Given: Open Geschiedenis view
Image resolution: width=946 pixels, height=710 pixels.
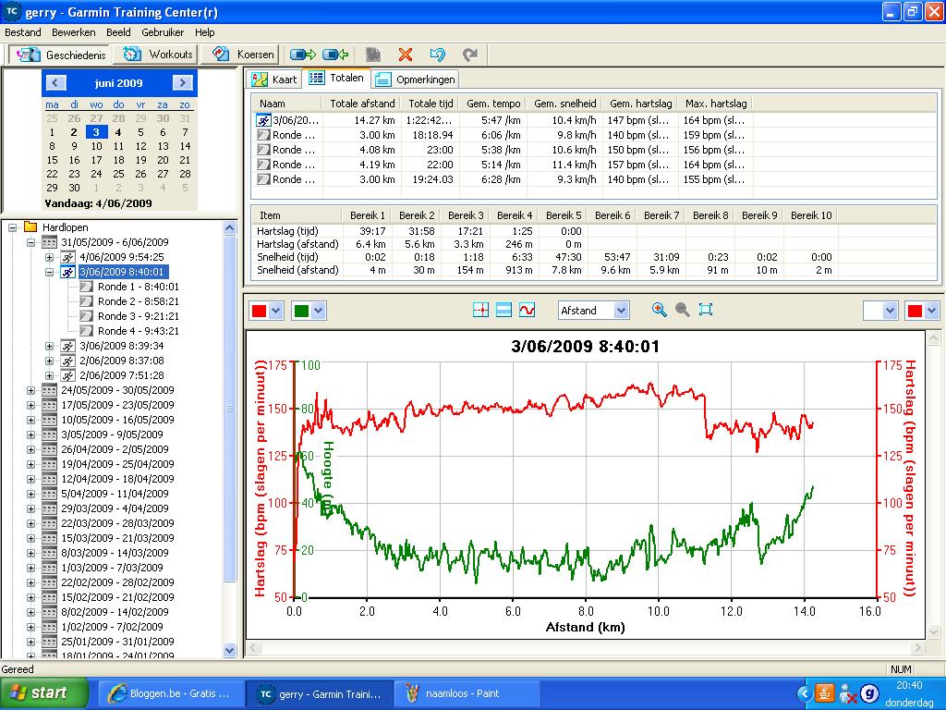Looking at the screenshot, I should click(60, 55).
